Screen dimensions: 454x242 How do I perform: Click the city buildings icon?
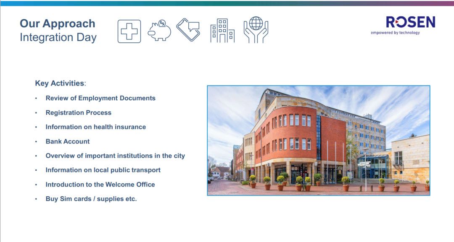pyautogui.click(x=222, y=31)
